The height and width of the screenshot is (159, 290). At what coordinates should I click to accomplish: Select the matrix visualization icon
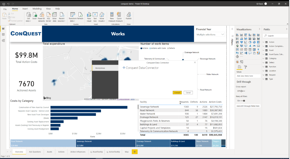pyautogui.click(x=254, y=49)
